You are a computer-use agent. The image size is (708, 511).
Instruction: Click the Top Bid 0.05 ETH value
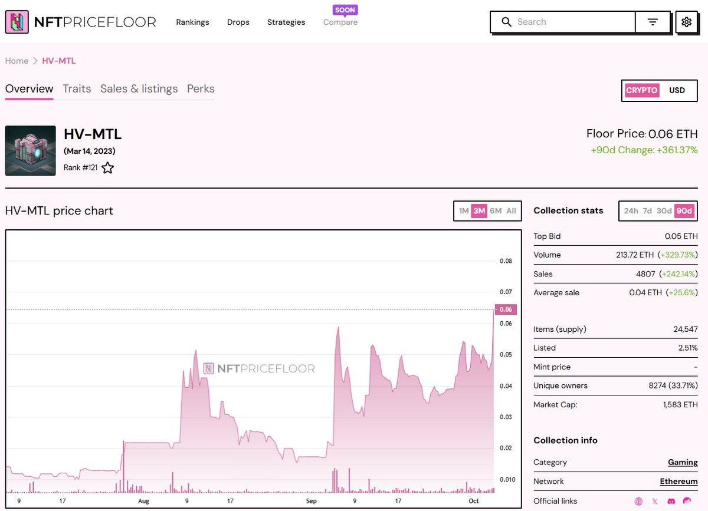pos(681,236)
